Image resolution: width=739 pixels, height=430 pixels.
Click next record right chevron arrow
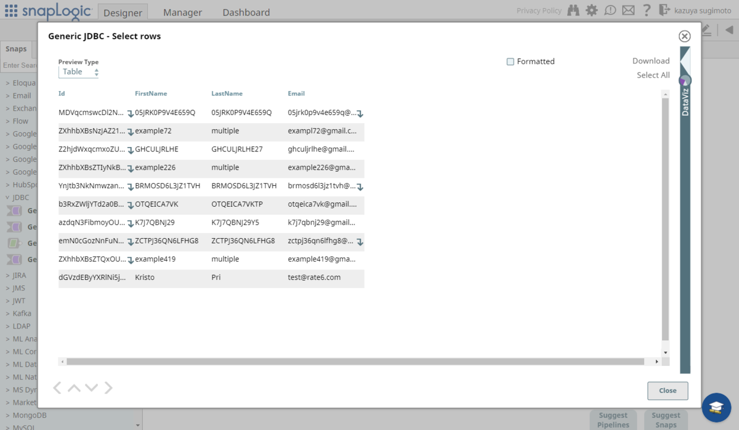coord(109,388)
